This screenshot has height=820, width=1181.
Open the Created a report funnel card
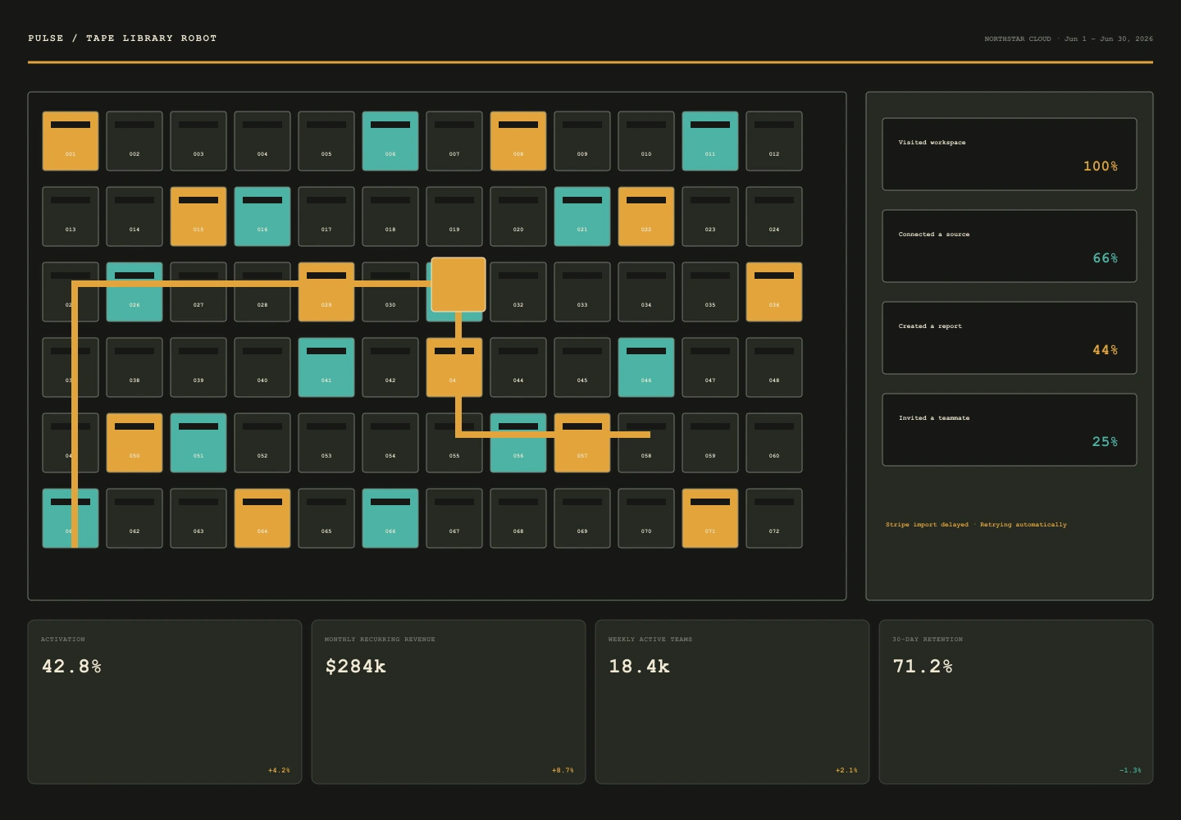[x=1010, y=338]
